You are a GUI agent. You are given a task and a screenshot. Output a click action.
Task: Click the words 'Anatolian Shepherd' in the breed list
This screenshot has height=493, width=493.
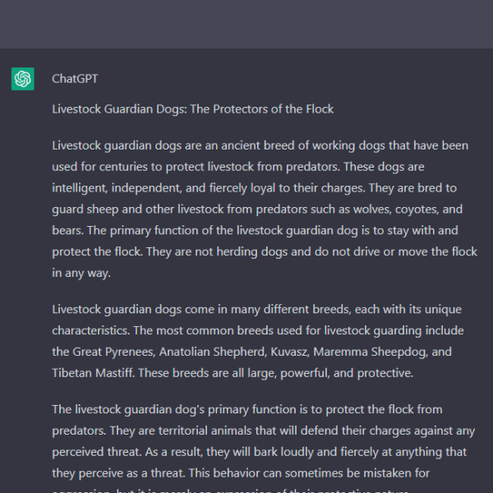click(212, 352)
